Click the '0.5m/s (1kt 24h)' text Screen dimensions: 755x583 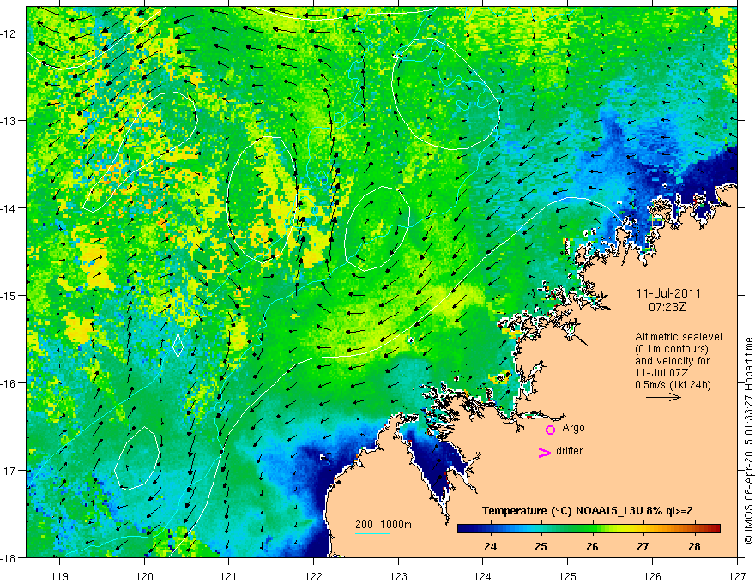pos(673,385)
